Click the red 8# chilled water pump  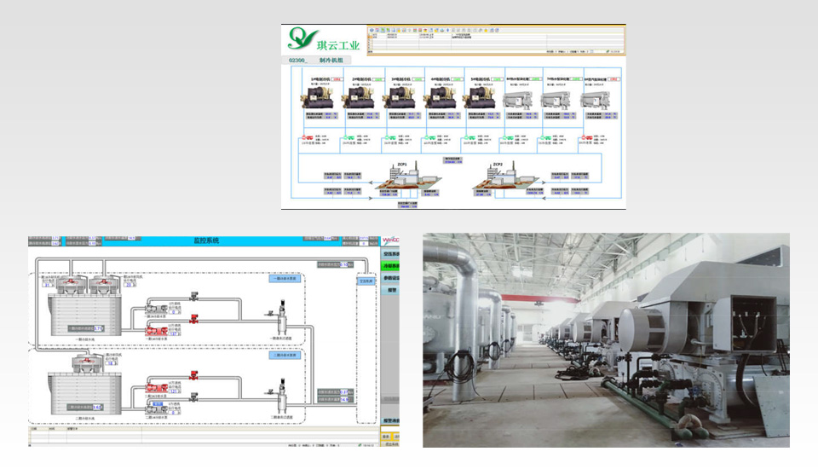585,139
